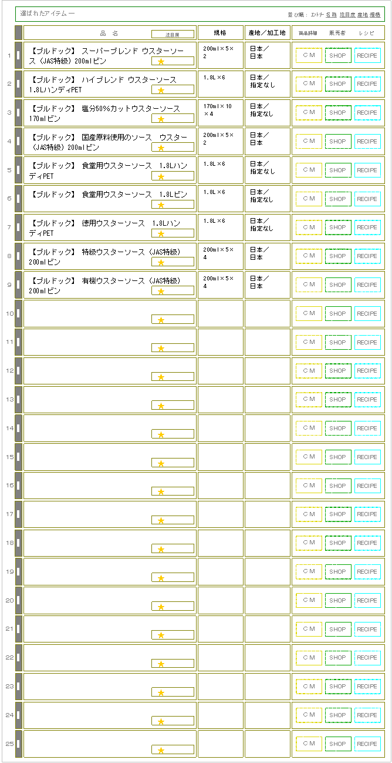The height and width of the screenshot is (763, 392).
Task: Open RECIPE for 国産原料使用のソース
Action: point(367,142)
